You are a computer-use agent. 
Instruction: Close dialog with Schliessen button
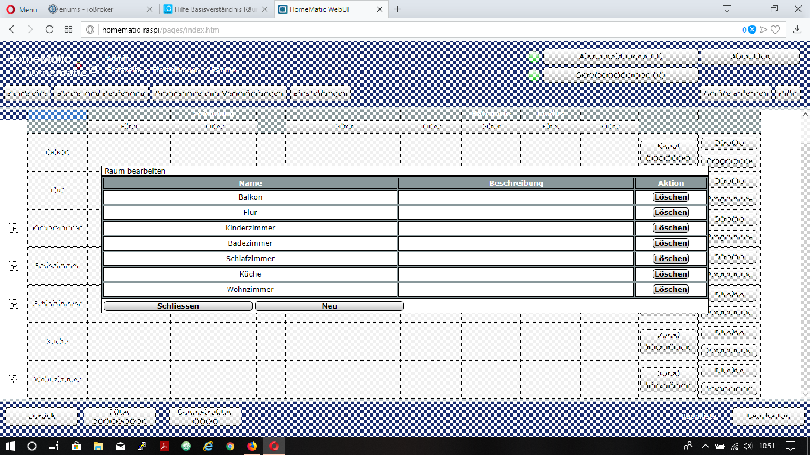coord(178,306)
